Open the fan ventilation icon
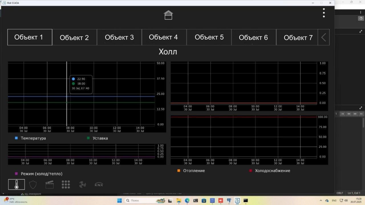This screenshot has width=365, height=205. click(x=82, y=184)
